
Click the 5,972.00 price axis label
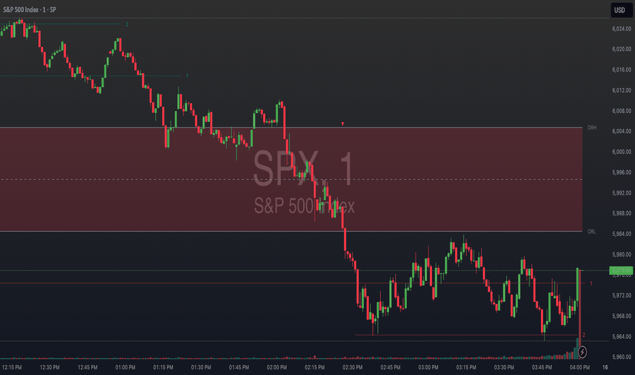click(x=621, y=295)
